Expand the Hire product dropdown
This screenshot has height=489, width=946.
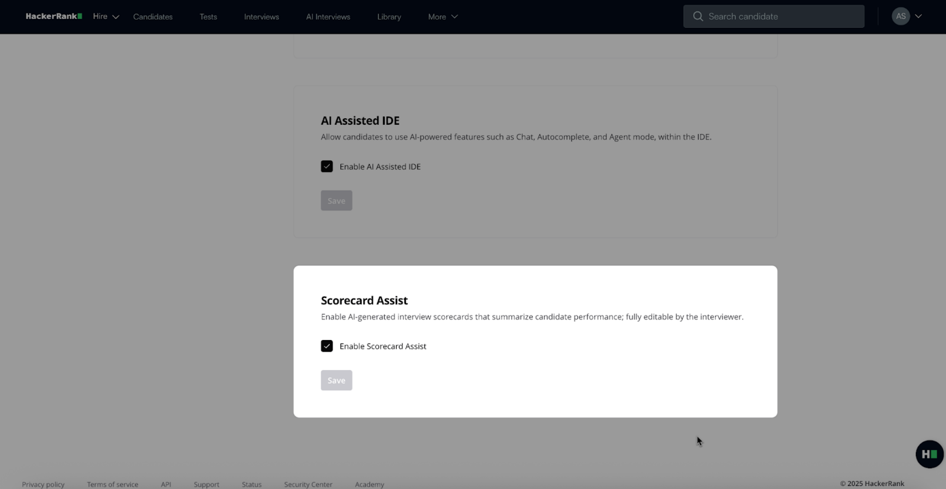coord(106,17)
